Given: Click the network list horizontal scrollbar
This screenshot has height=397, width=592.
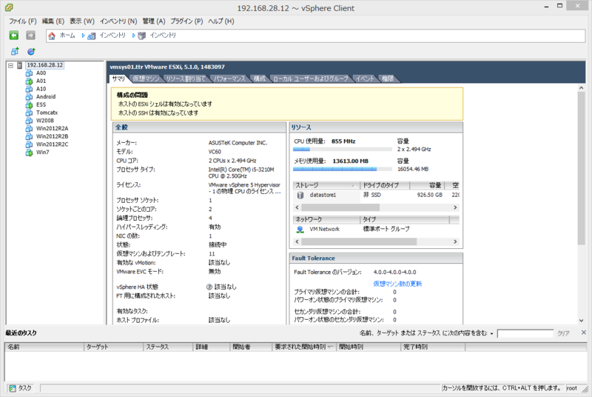Looking at the screenshot, I should click(376, 241).
